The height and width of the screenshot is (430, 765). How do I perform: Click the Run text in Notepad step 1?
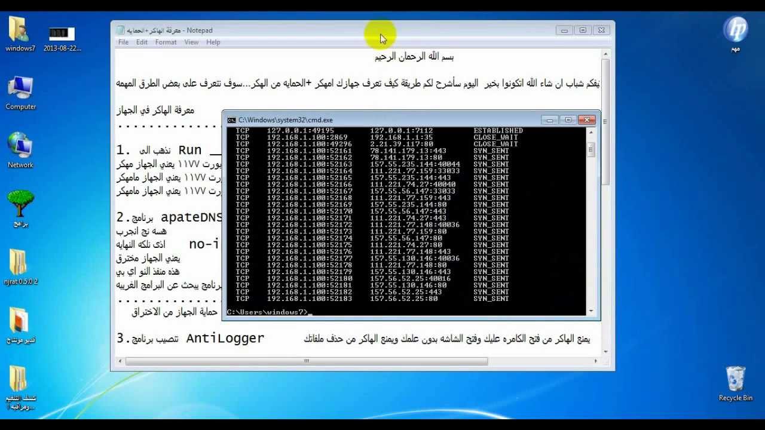[x=190, y=150]
